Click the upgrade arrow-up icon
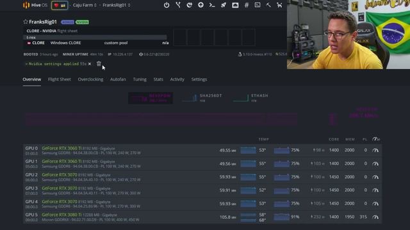This screenshot has height=230, width=410. [x=201, y=5]
